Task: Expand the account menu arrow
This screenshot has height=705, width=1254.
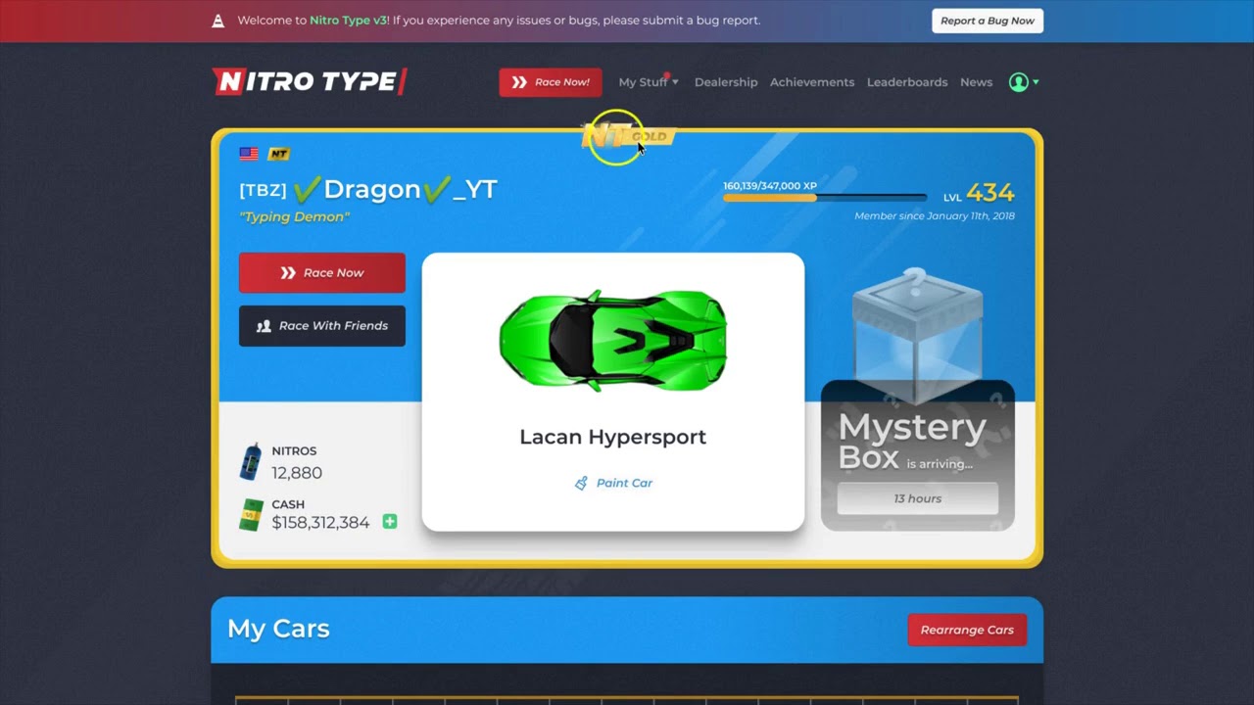Action: [1036, 82]
